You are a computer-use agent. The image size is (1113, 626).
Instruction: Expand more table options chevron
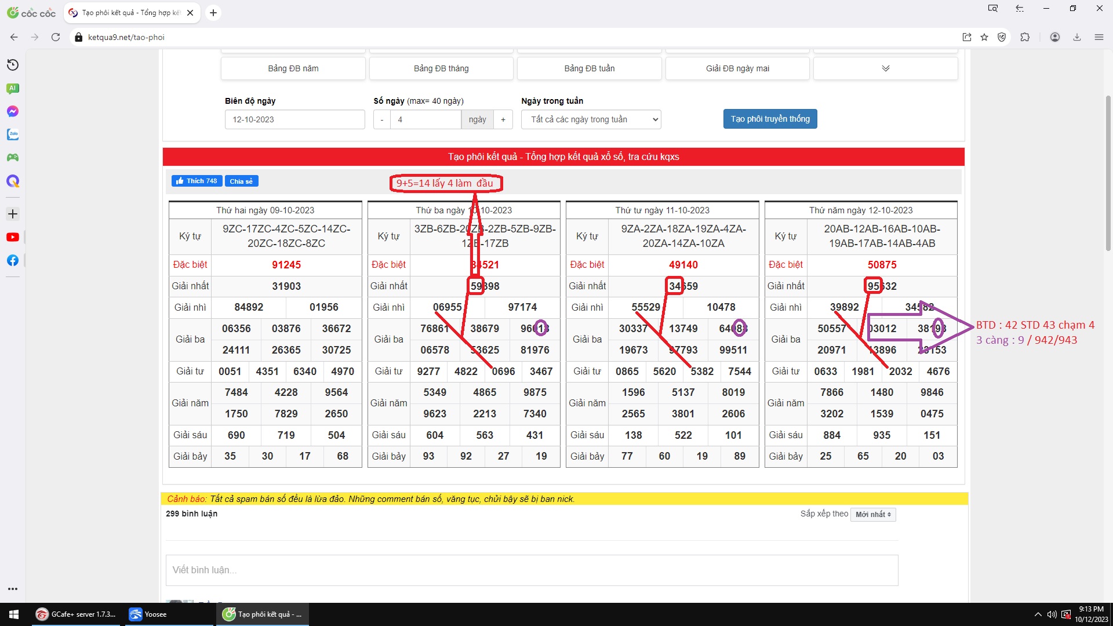click(x=885, y=68)
